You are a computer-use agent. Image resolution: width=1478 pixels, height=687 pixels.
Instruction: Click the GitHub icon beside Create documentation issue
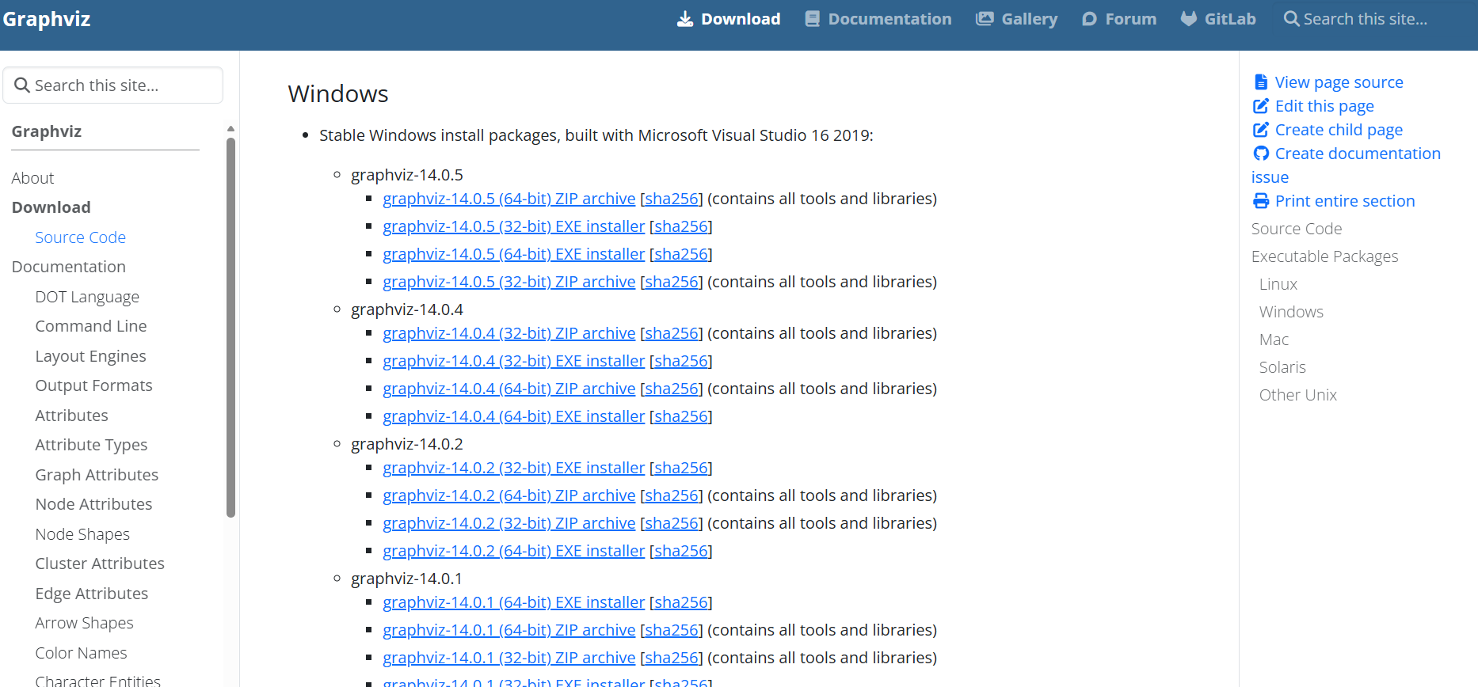(x=1261, y=154)
